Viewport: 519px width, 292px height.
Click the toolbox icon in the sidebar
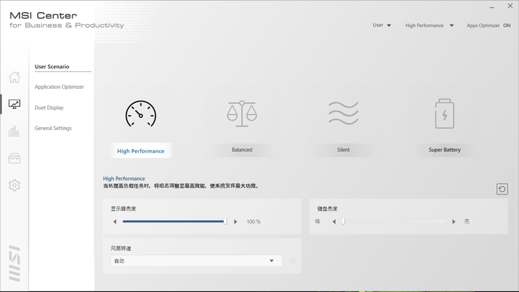[x=14, y=158]
